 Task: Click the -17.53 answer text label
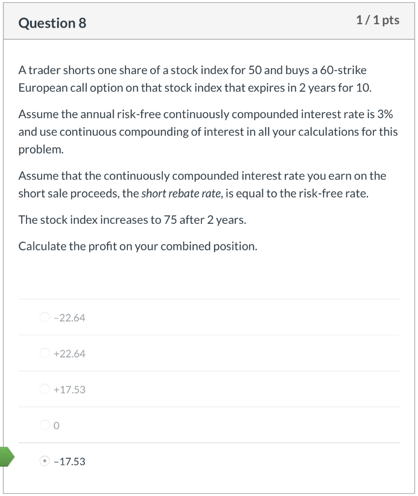pyautogui.click(x=69, y=461)
